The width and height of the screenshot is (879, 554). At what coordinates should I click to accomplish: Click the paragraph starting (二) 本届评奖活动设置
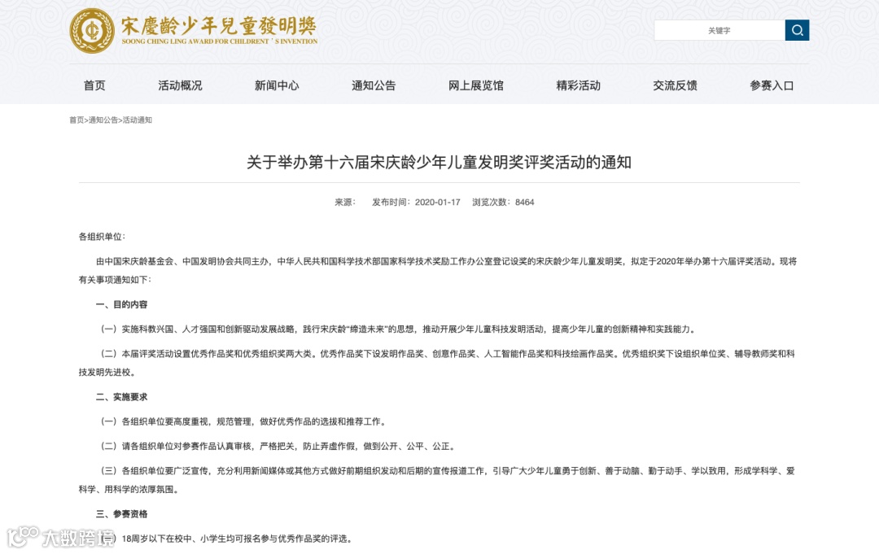click(x=437, y=363)
